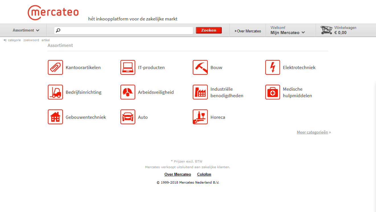
Task: Show Meer categorieën
Action: [312, 132]
